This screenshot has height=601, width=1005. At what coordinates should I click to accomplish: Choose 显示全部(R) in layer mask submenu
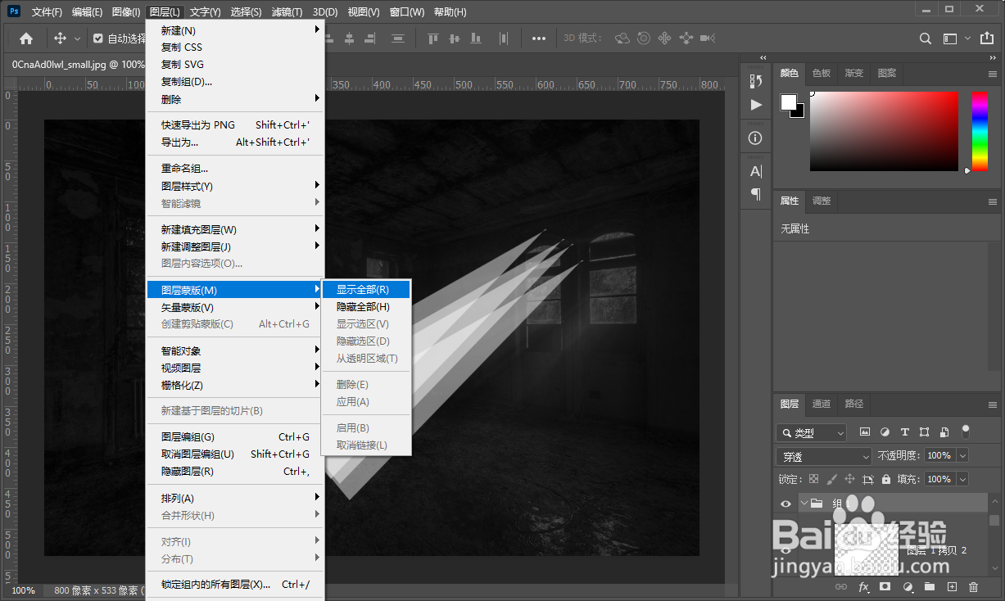point(366,289)
